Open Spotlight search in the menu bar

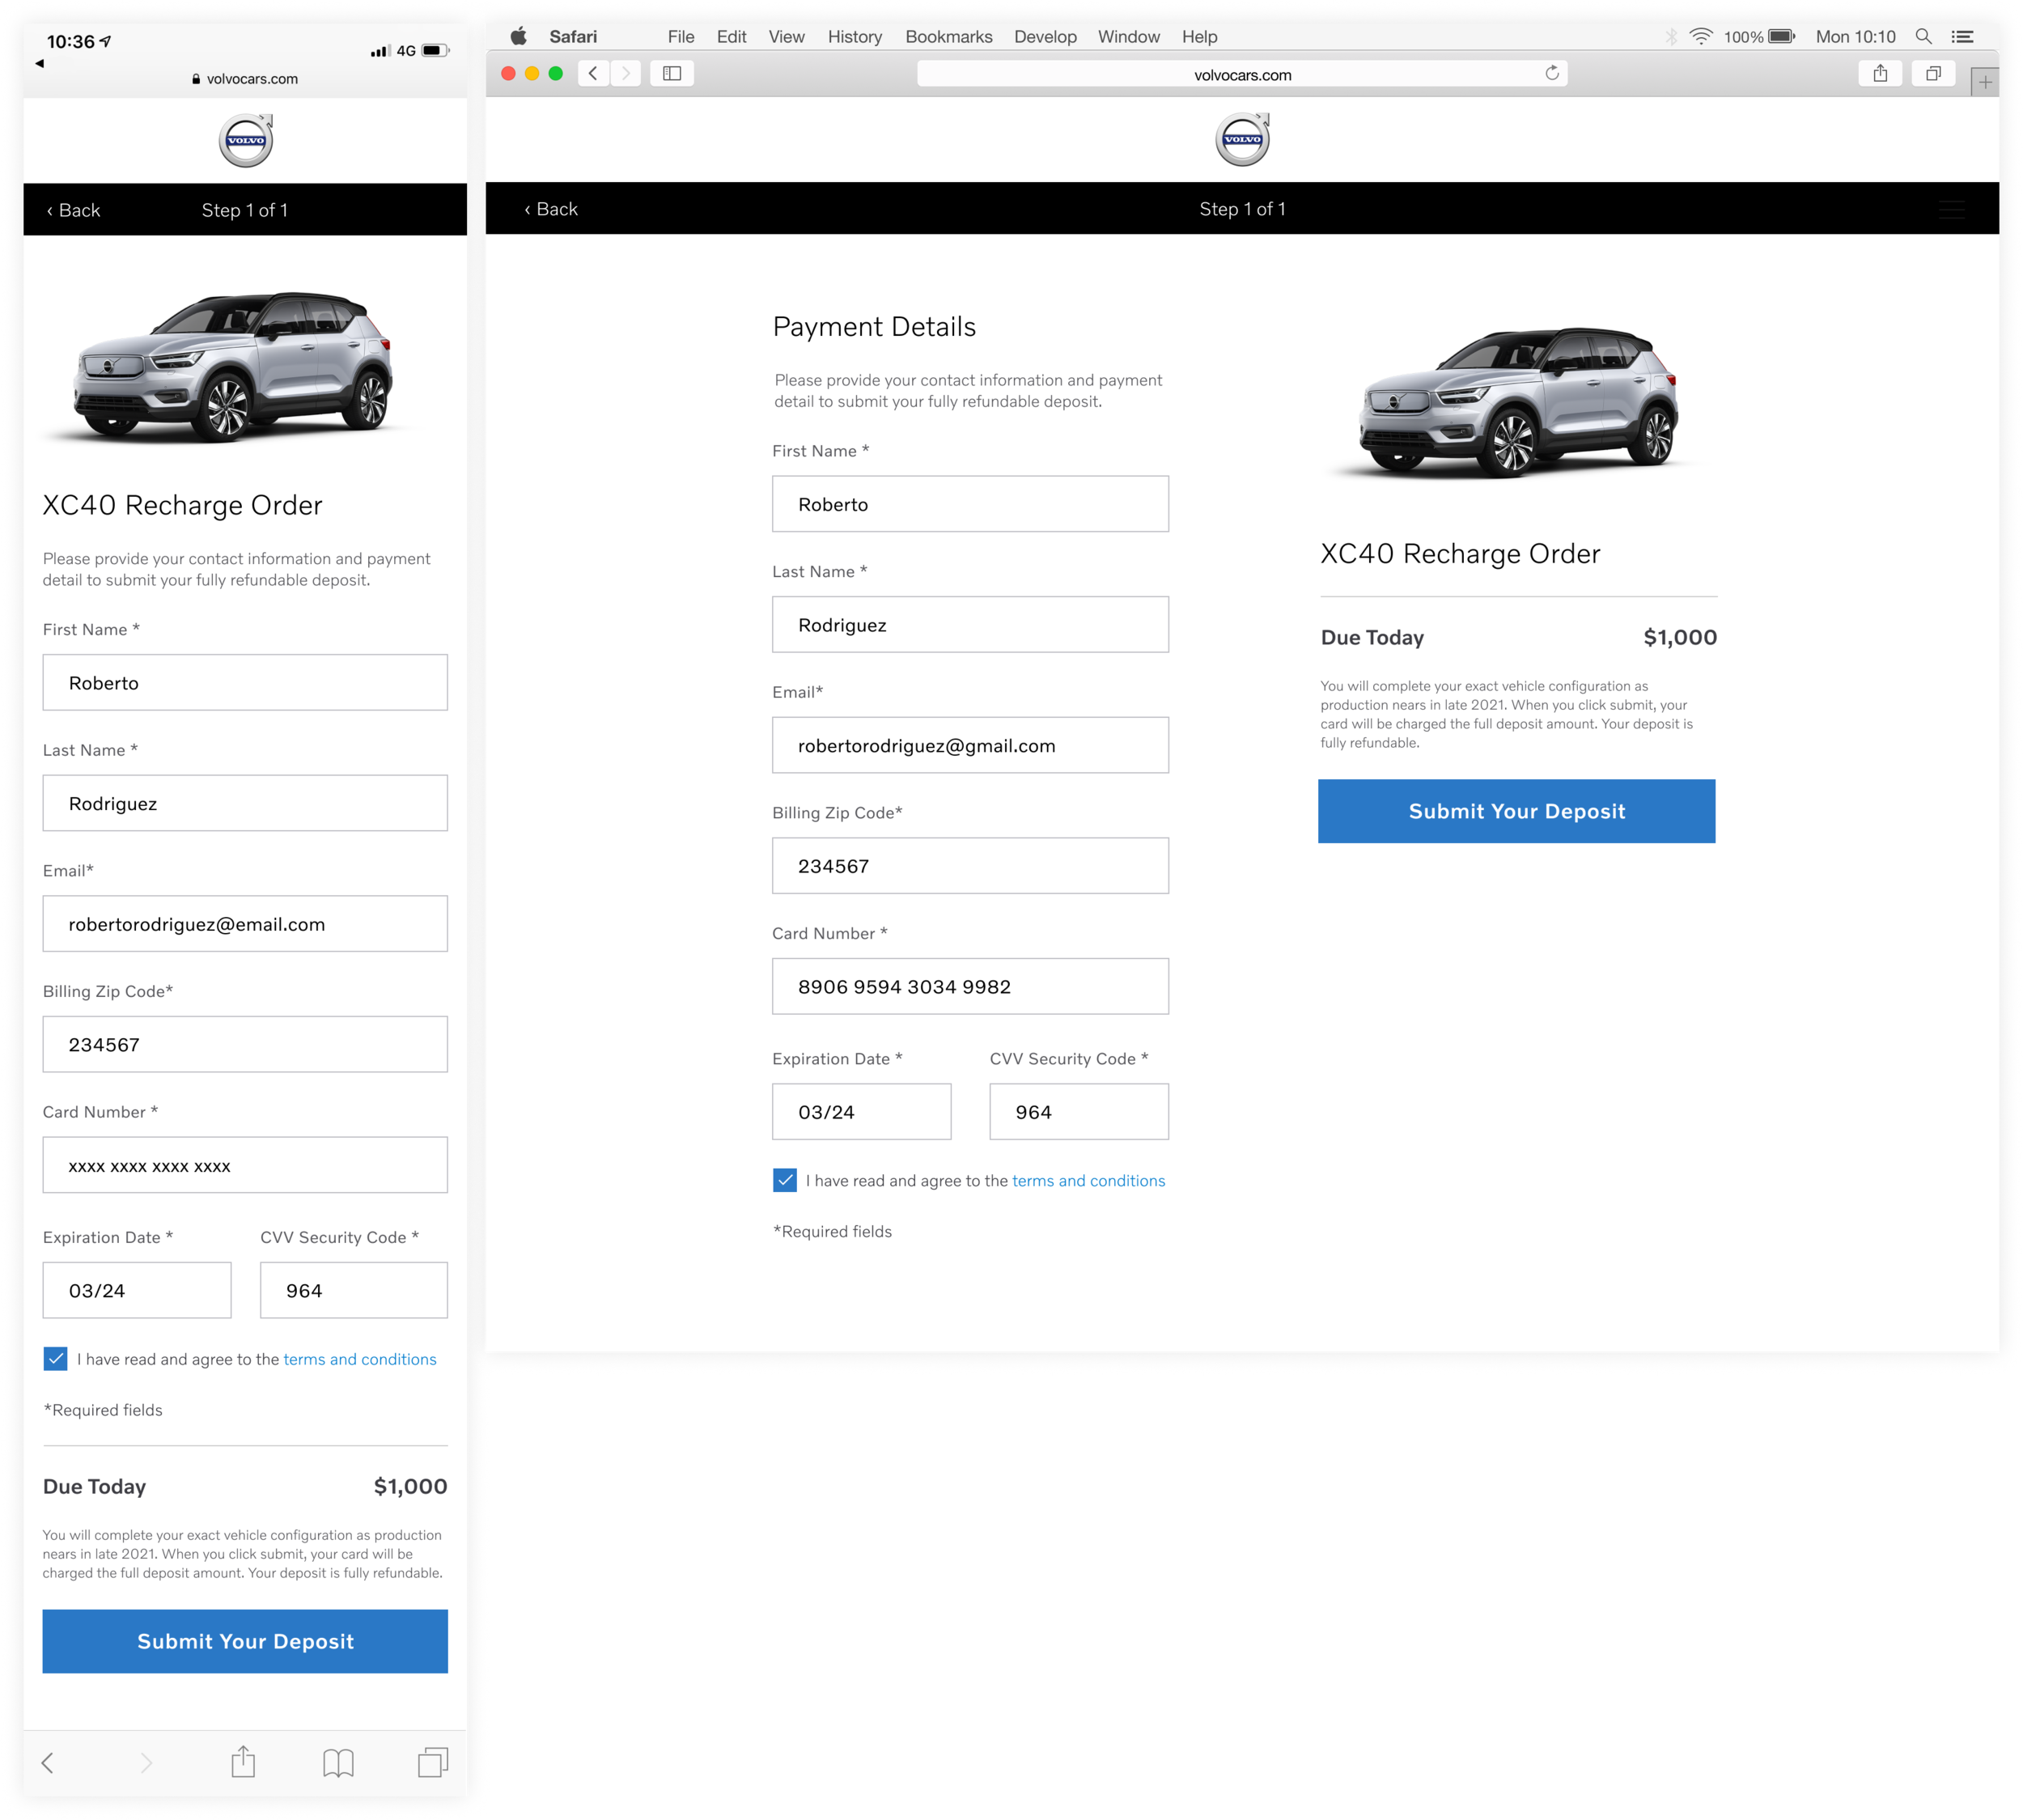1923,37
